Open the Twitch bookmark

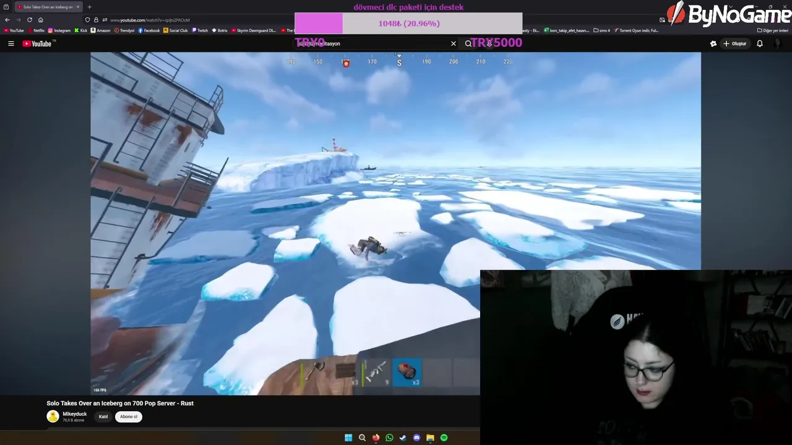200,30
